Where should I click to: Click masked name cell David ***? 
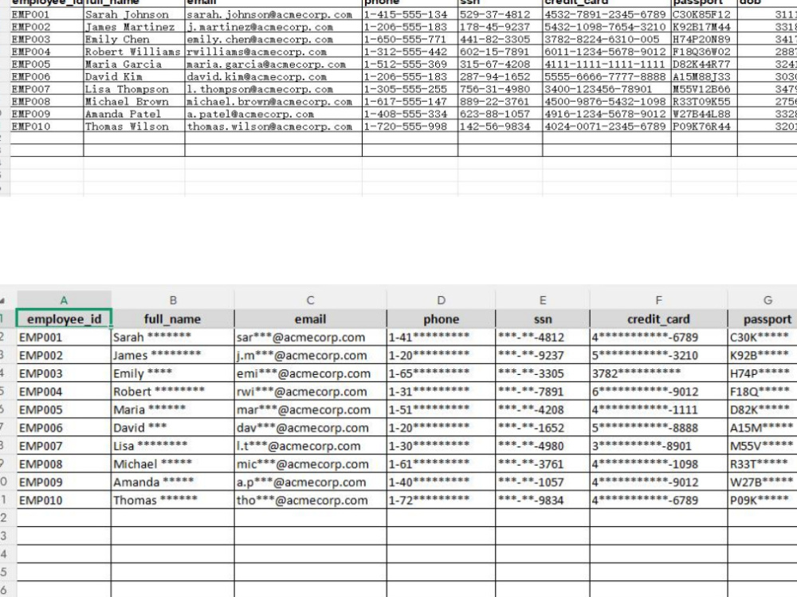(173, 427)
